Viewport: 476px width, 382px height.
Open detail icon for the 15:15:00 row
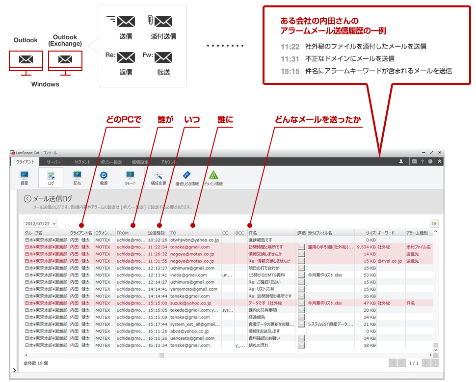(301, 303)
